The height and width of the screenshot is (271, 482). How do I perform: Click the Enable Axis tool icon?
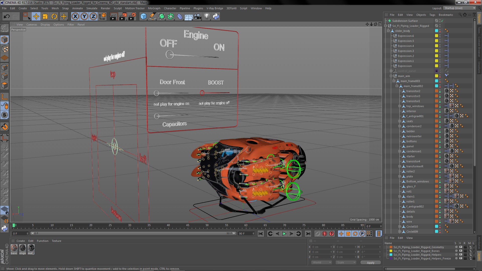click(x=5, y=97)
